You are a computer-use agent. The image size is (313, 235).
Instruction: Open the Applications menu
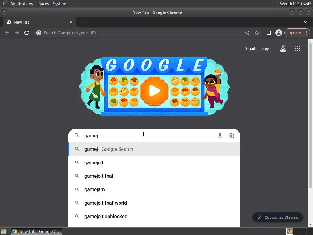[22, 4]
